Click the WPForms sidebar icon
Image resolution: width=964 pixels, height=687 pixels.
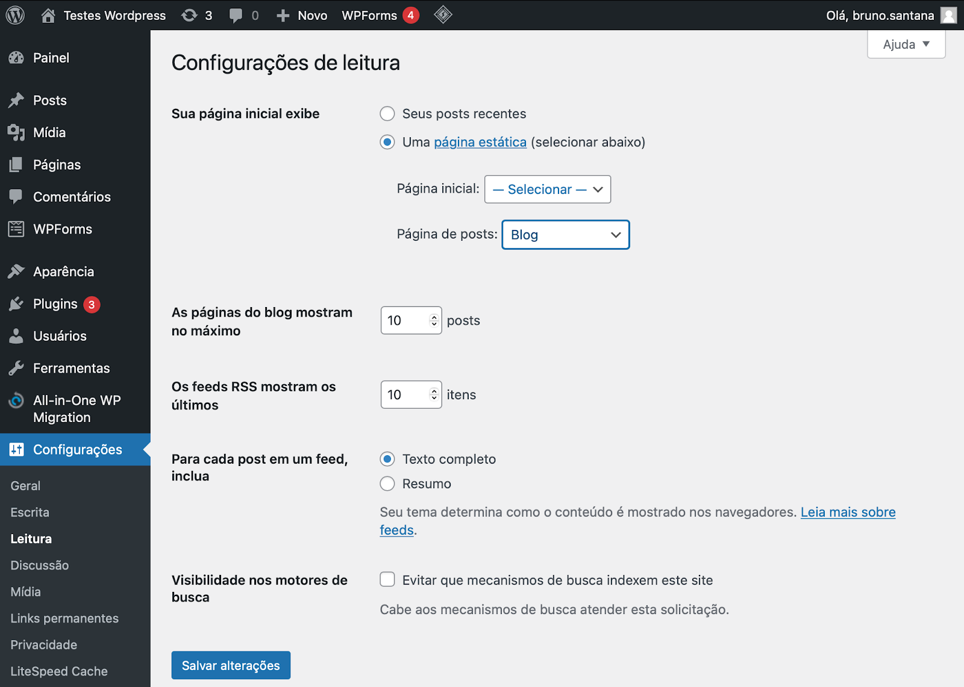coord(16,229)
